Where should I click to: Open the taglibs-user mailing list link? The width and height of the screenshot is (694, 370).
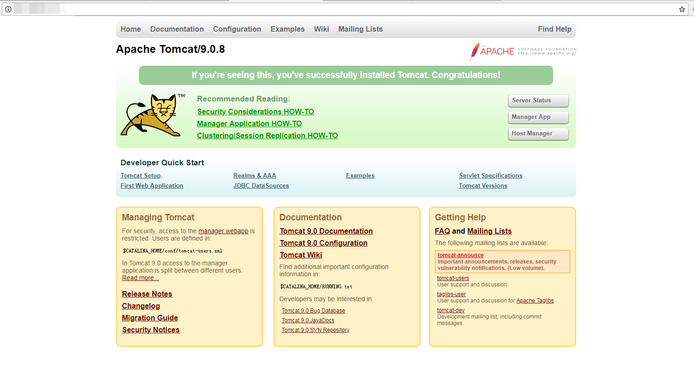click(x=451, y=294)
